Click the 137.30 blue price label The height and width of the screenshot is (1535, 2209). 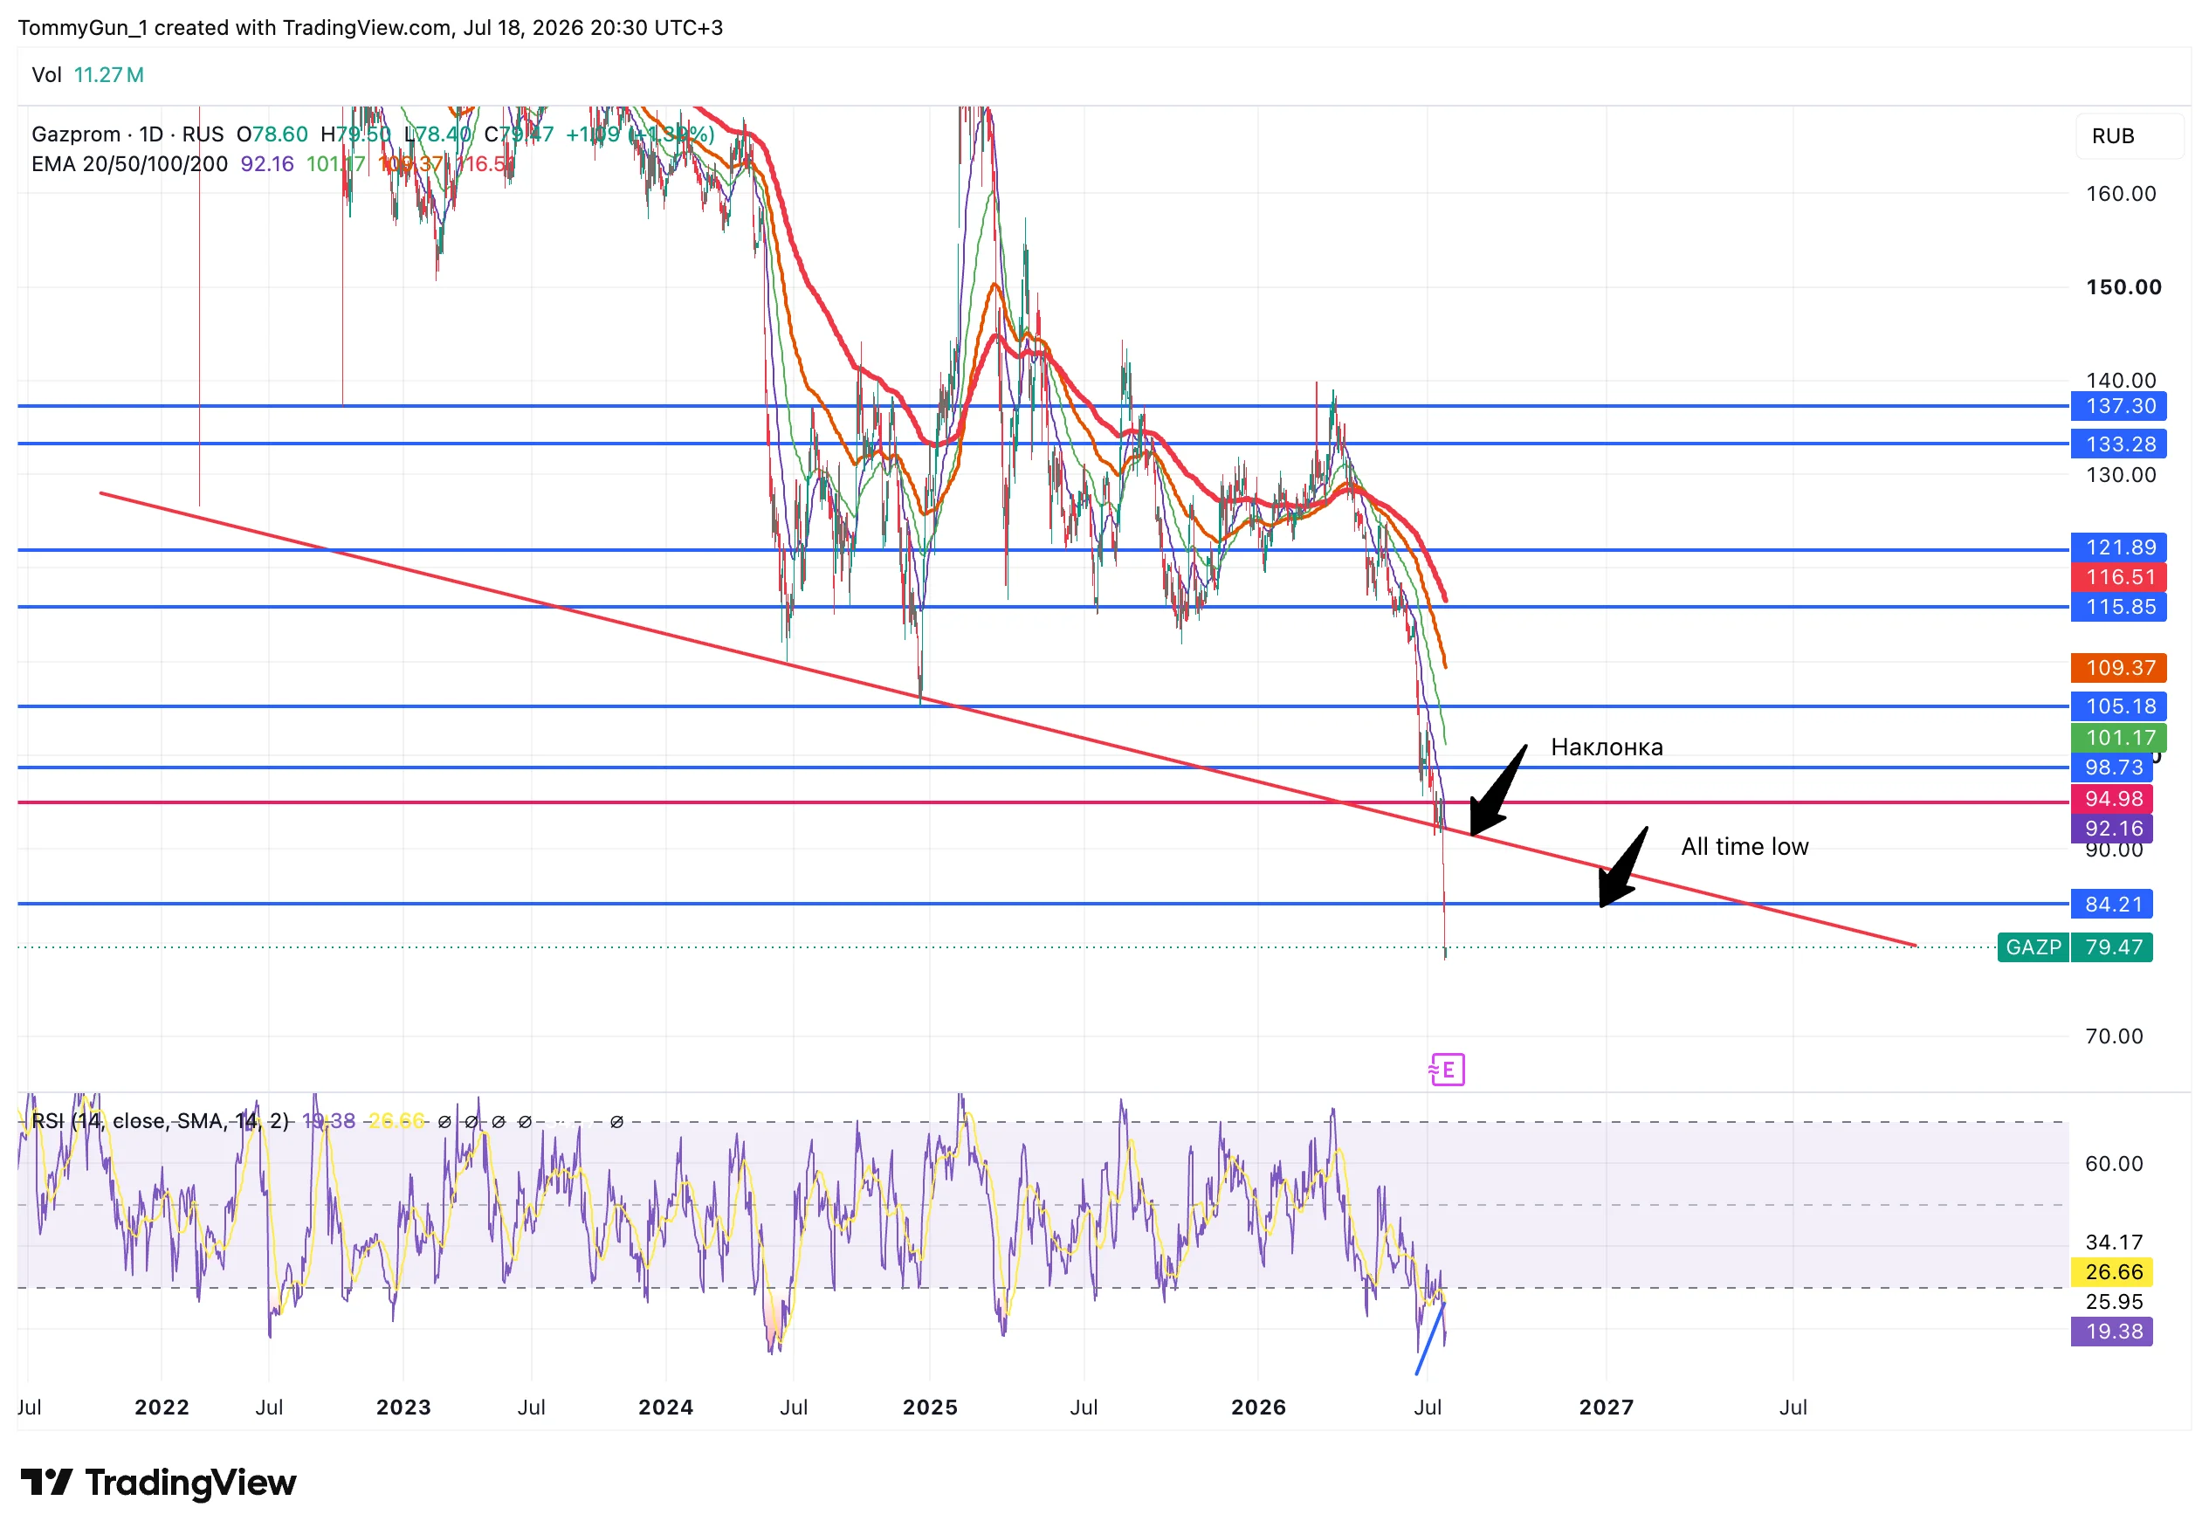[2117, 406]
